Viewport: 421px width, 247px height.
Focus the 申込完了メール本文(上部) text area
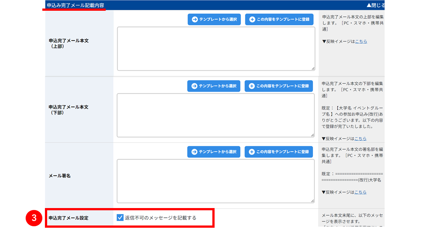click(x=216, y=49)
